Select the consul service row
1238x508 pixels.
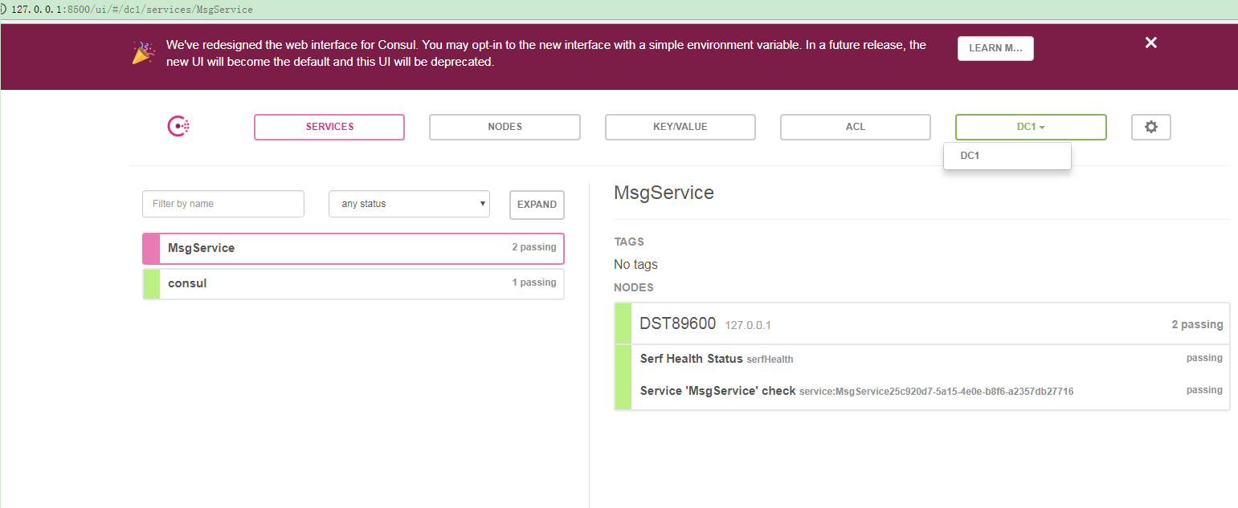point(353,284)
